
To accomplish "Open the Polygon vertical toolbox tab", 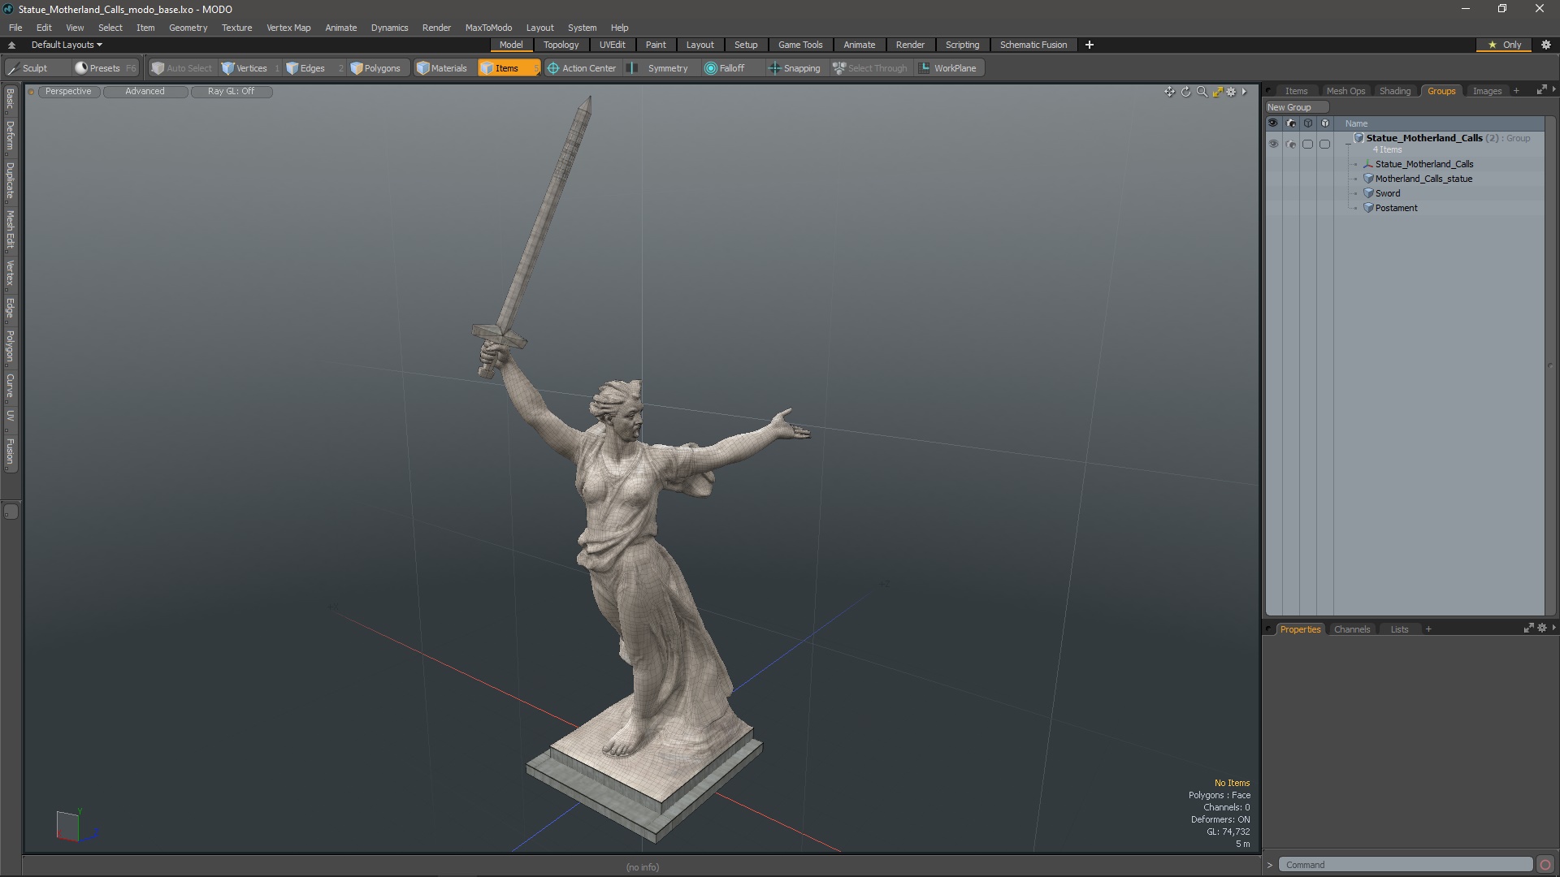I will click(x=10, y=346).
